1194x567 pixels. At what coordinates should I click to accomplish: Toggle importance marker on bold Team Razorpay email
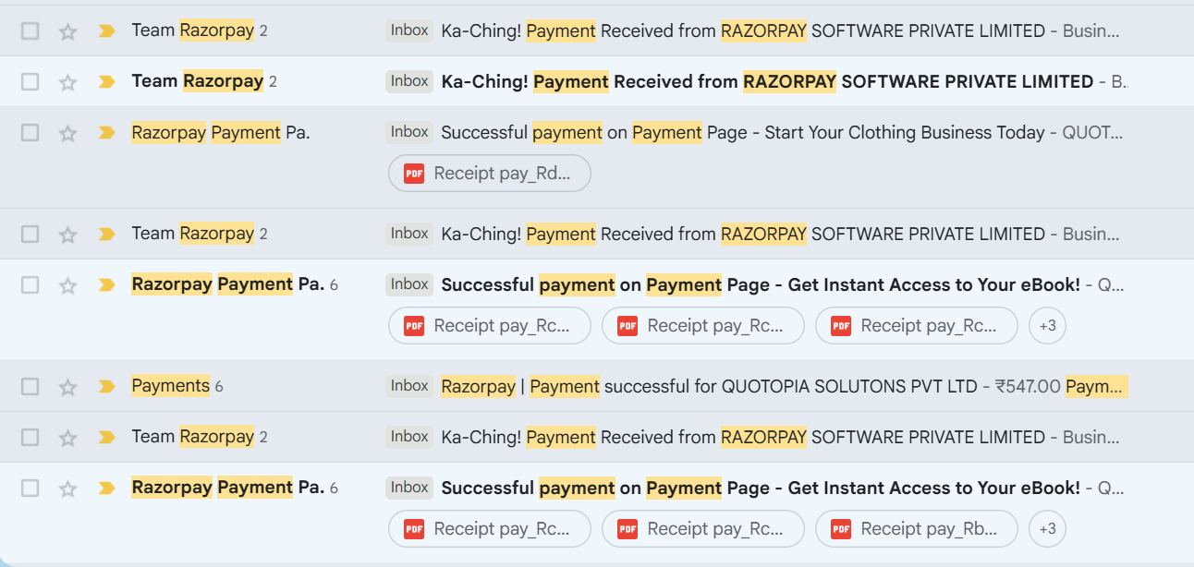pos(106,82)
